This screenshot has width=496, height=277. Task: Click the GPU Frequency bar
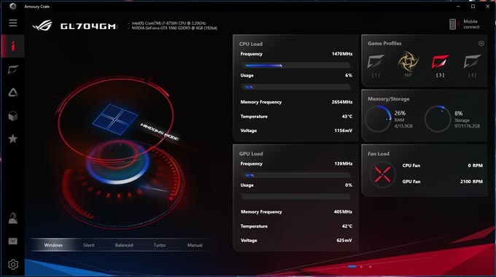tap(296, 175)
